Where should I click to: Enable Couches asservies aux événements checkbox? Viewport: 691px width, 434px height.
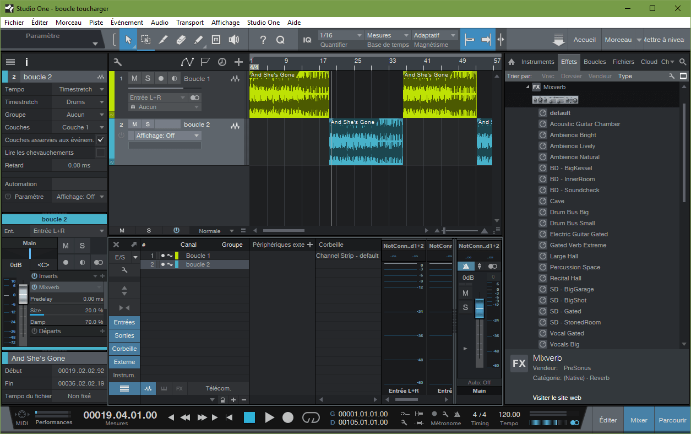click(x=101, y=140)
